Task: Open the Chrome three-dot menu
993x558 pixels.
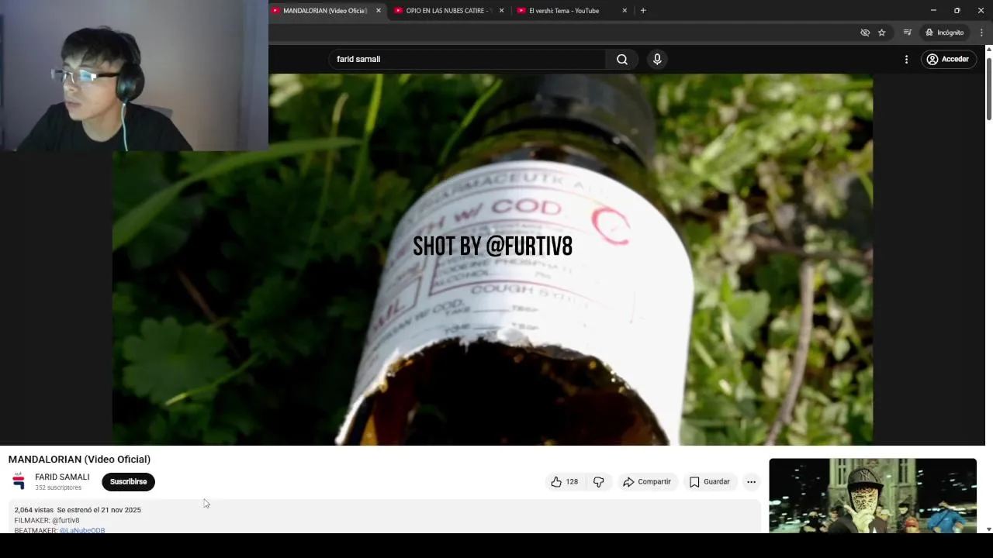Action: 981,33
